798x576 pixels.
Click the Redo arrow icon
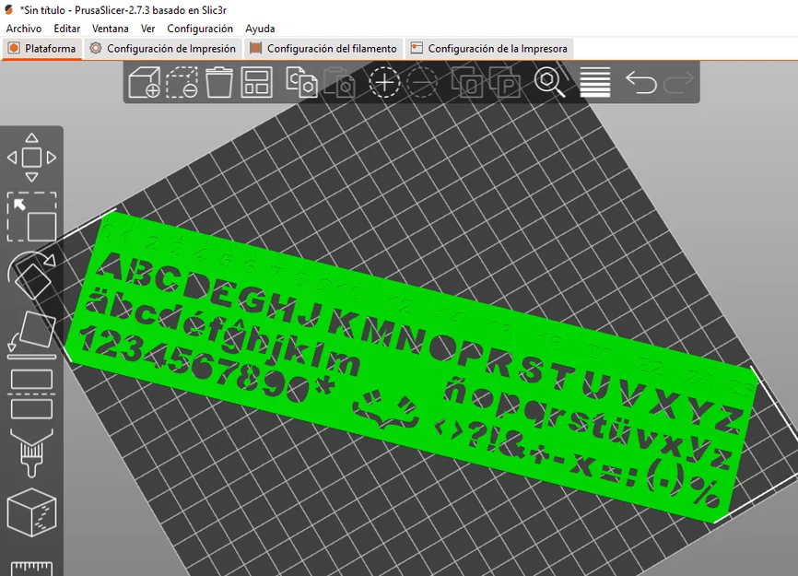(x=679, y=82)
